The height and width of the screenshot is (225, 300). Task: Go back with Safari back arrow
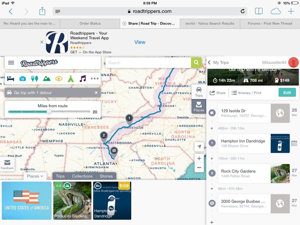(x=11, y=12)
